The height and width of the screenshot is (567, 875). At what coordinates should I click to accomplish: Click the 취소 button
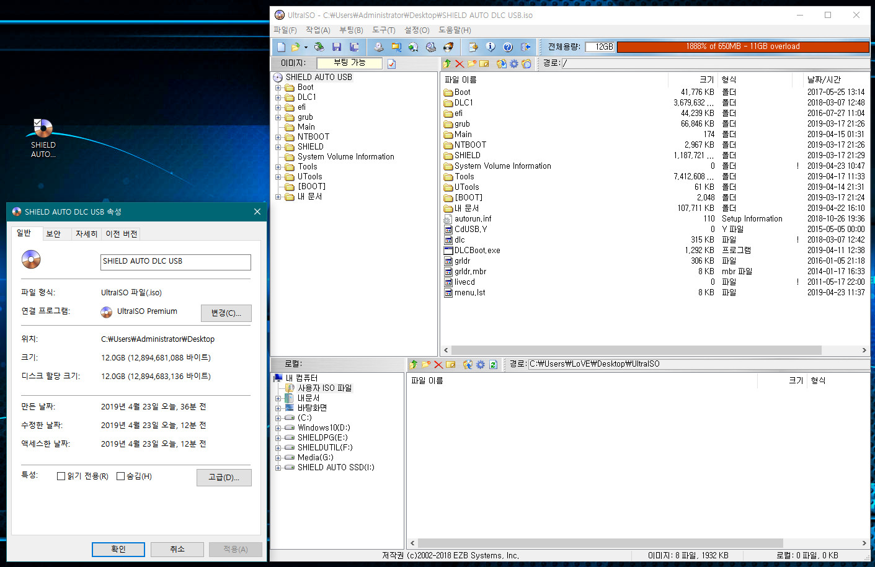click(x=177, y=549)
